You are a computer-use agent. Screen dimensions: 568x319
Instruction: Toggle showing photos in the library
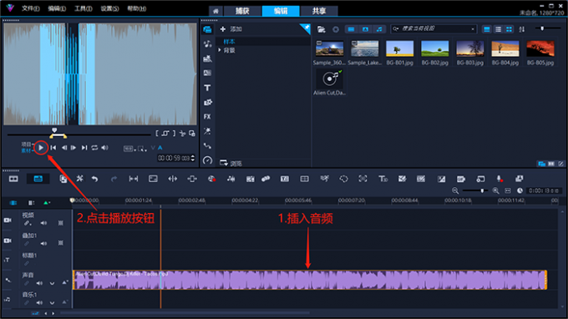coord(365,29)
